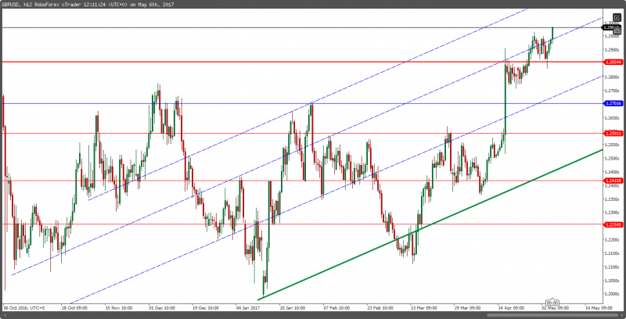Image resolution: width=626 pixels, height=319 pixels.
Task: Click the scrollbar left arrow
Action: pos(4,315)
